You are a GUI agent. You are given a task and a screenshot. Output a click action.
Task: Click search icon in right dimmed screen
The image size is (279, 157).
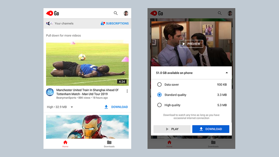[220, 13]
